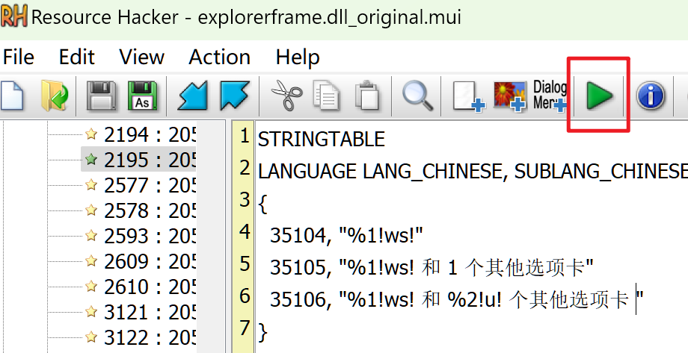Click the Dialog Menu add icon
The width and height of the screenshot is (688, 353).
550,95
